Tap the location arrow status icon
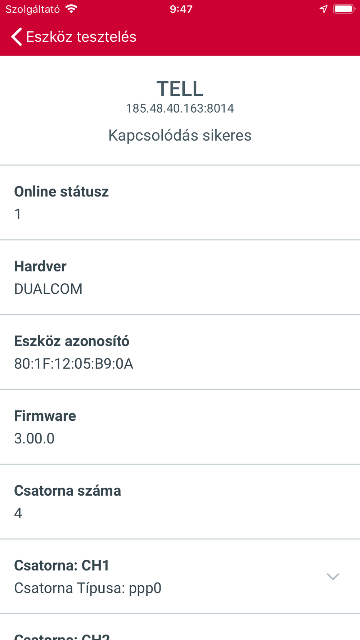The height and width of the screenshot is (640, 360). point(323,9)
